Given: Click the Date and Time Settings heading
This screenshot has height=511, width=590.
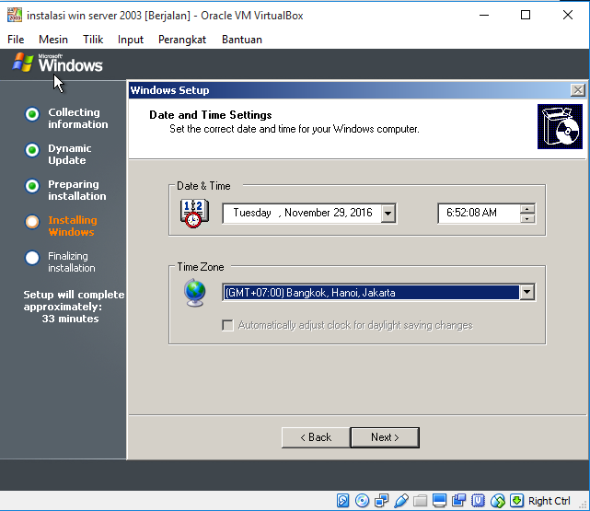Looking at the screenshot, I should point(211,115).
